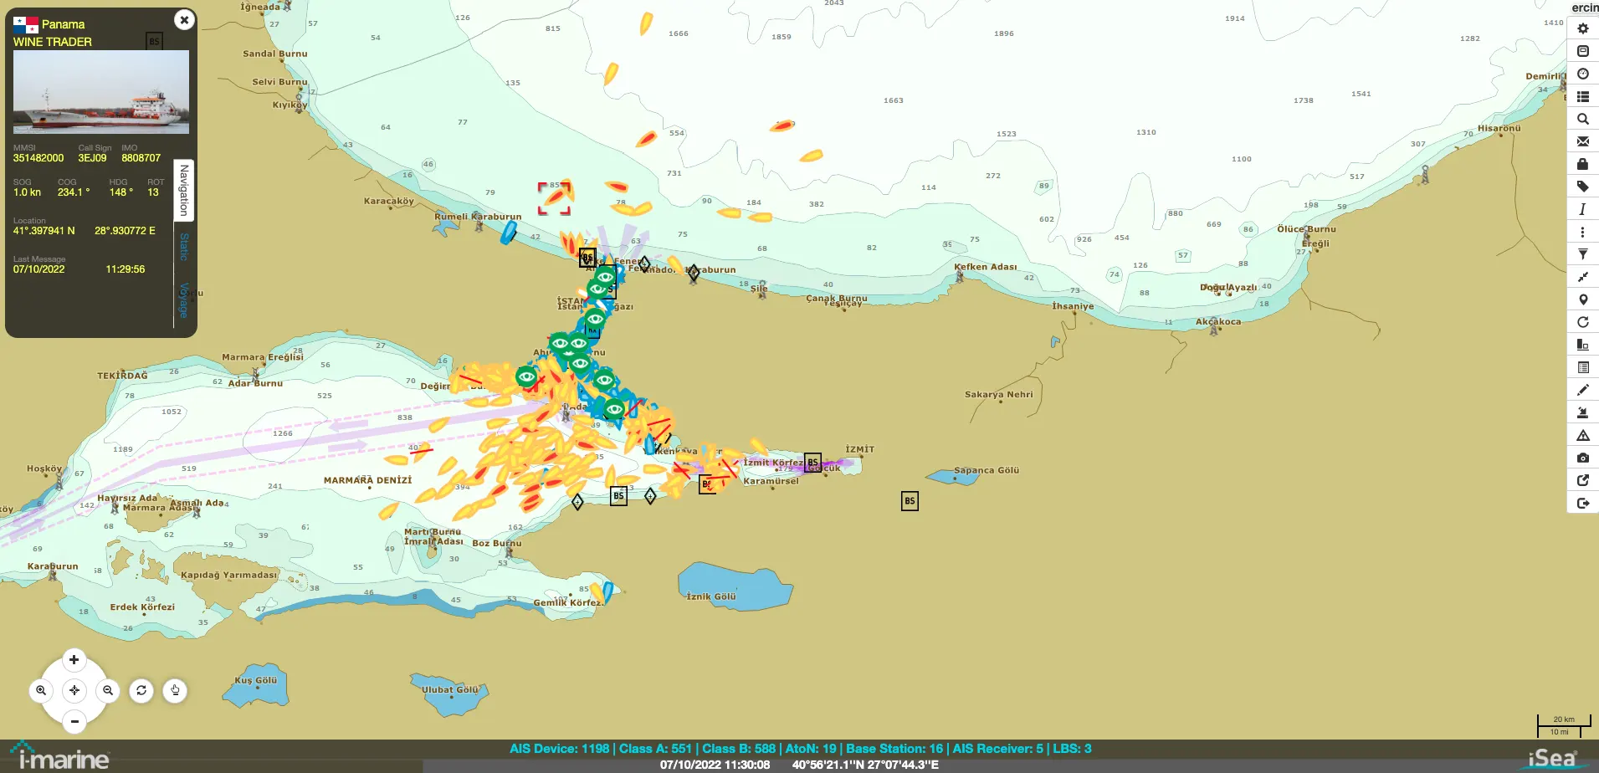Click the green eye marker on Istanbul strait
Screen dimensions: 1599x773
(595, 318)
